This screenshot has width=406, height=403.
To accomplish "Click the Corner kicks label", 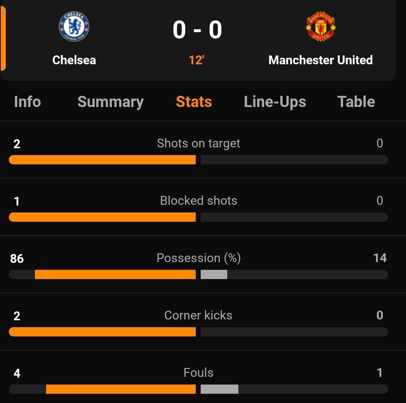I will (x=198, y=315).
